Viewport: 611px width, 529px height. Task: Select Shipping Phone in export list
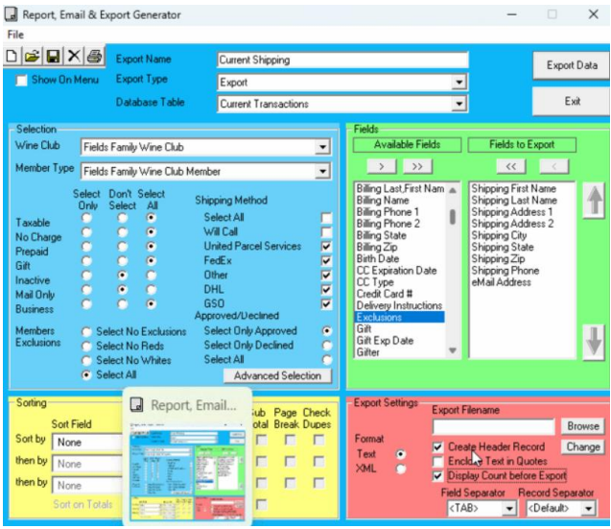[505, 271]
